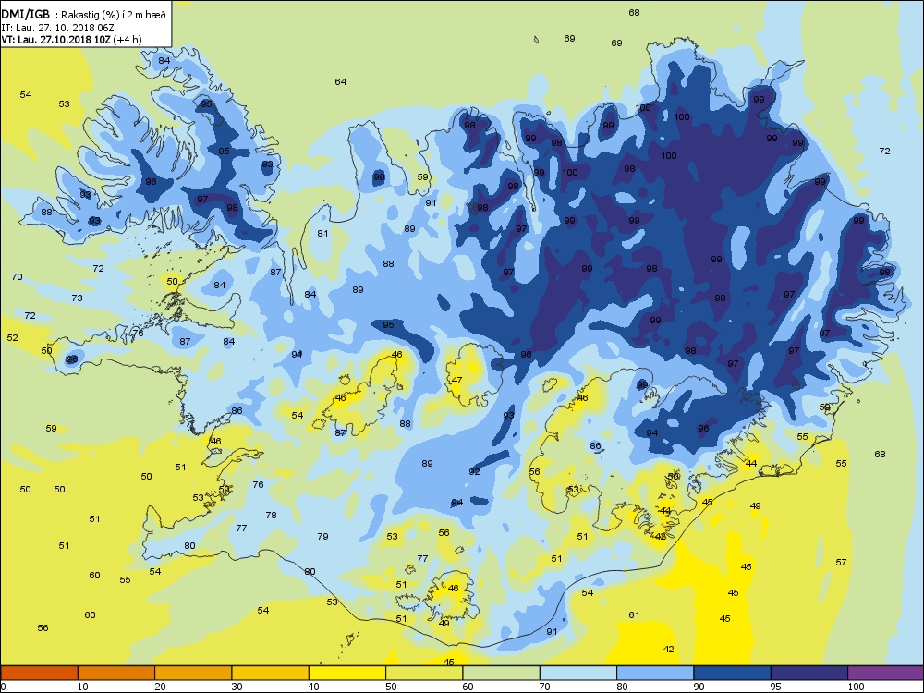The height and width of the screenshot is (693, 924).
Task: Click the humidity value '78' on the map
Action: point(271,515)
